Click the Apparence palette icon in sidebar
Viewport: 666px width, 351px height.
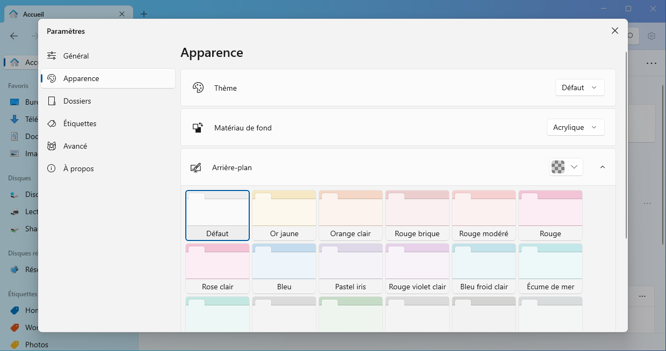tap(52, 78)
